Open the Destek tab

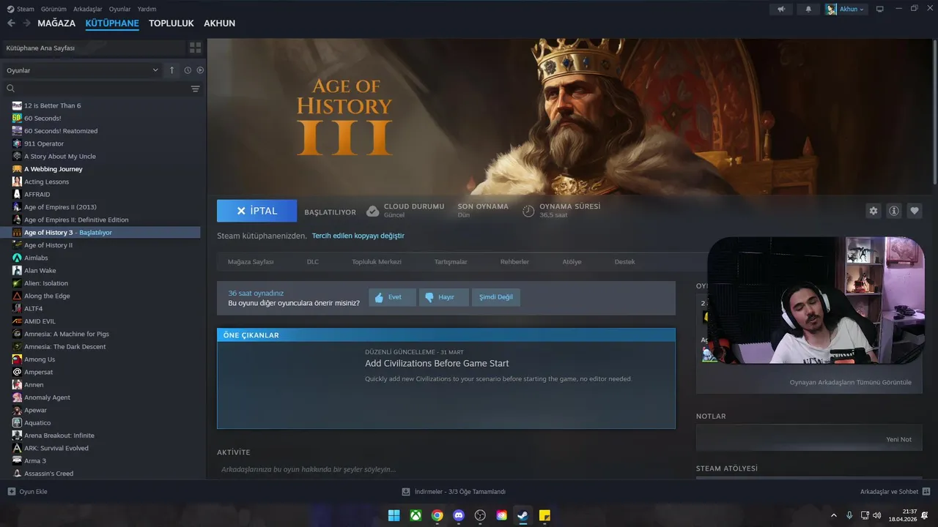[x=624, y=261]
